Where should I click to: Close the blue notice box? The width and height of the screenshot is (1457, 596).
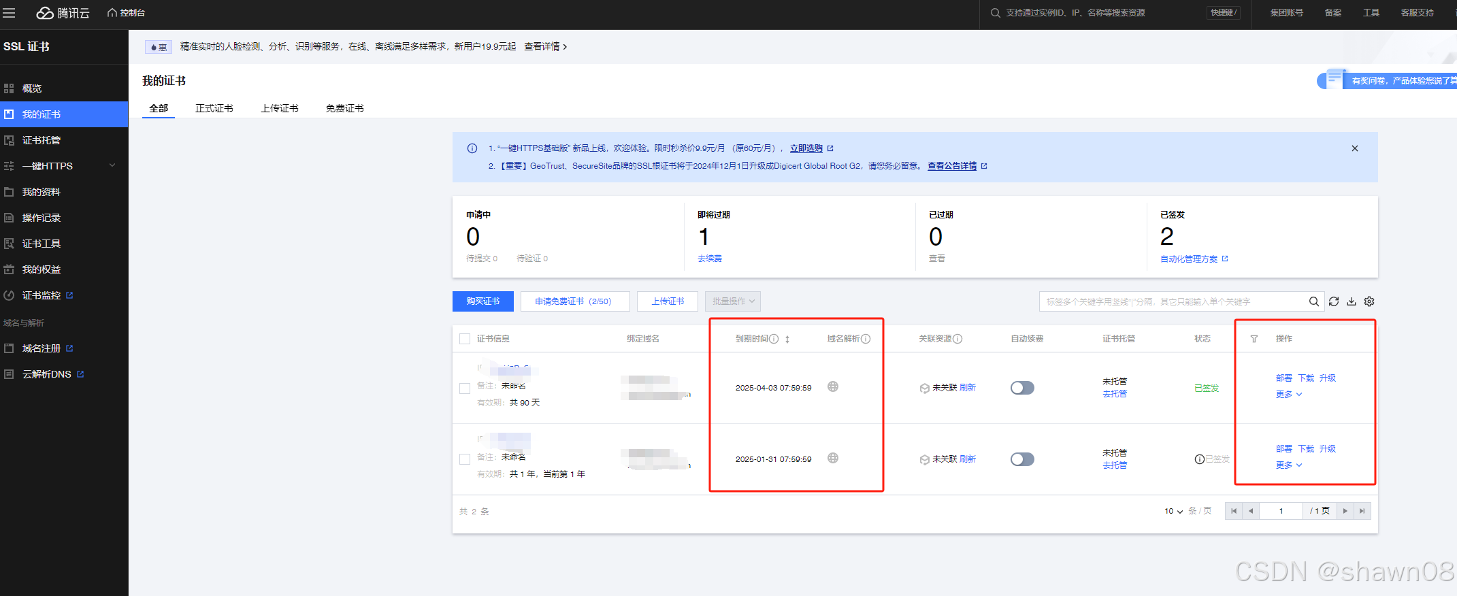click(x=1355, y=148)
